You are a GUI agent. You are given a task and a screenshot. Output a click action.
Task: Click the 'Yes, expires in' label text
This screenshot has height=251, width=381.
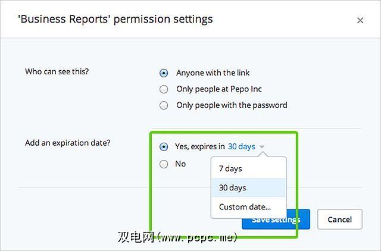point(199,146)
